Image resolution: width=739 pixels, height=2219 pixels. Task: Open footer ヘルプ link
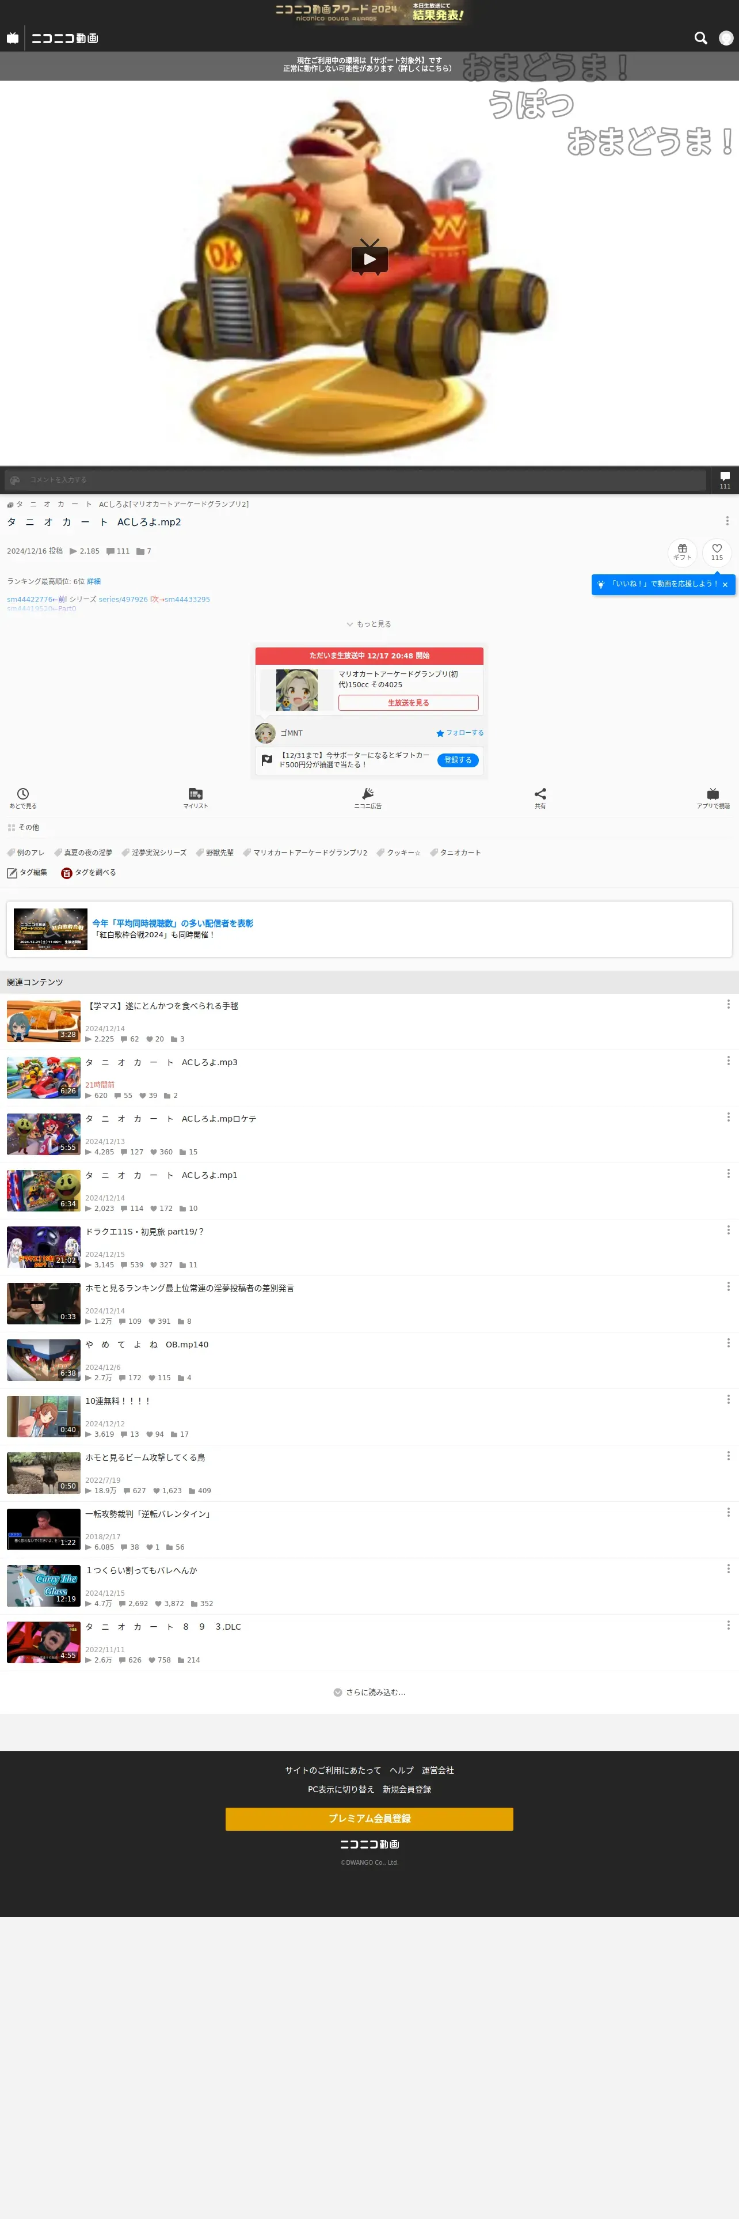click(401, 1770)
